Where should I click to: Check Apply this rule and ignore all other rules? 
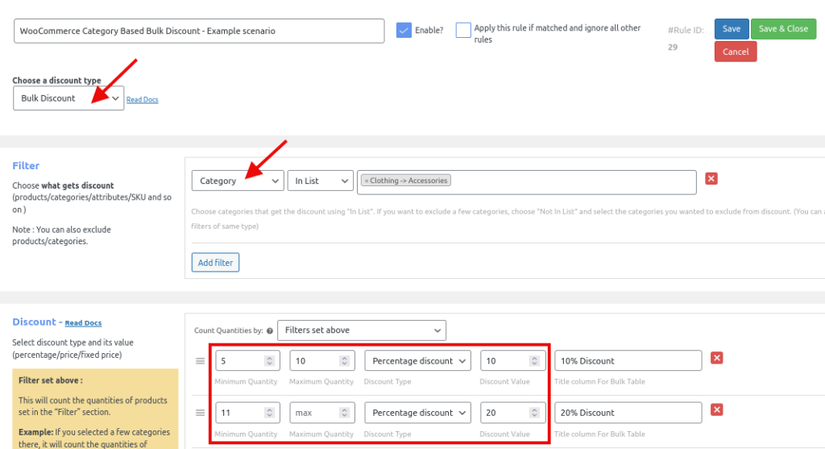coord(463,30)
